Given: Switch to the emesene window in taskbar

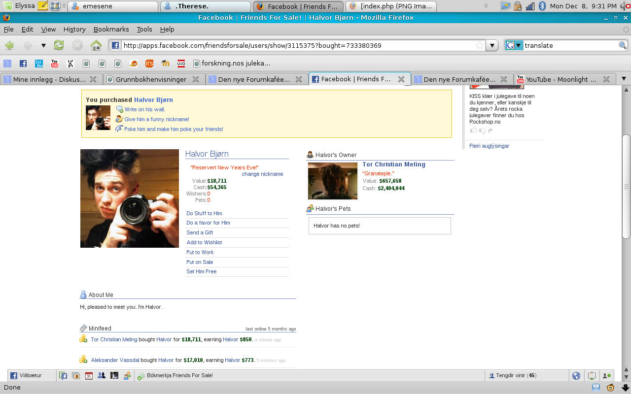Looking at the screenshot, I should coord(113,6).
